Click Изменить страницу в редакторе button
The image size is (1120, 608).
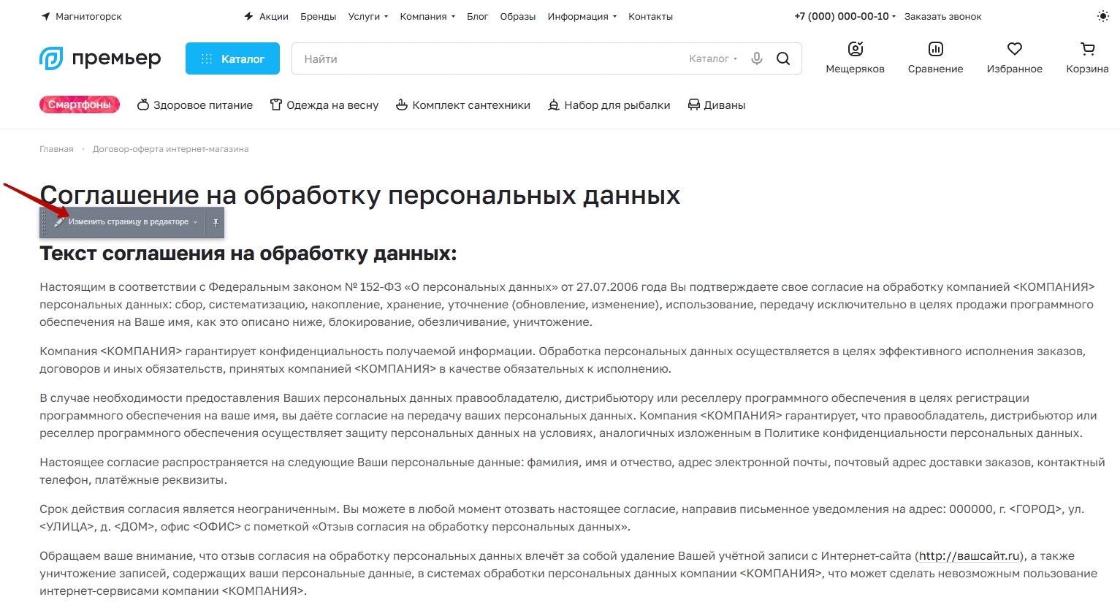[129, 222]
